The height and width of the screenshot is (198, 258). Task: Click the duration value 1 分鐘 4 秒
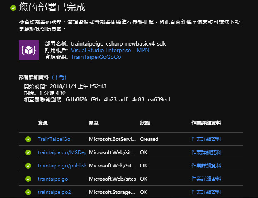pos(52,93)
